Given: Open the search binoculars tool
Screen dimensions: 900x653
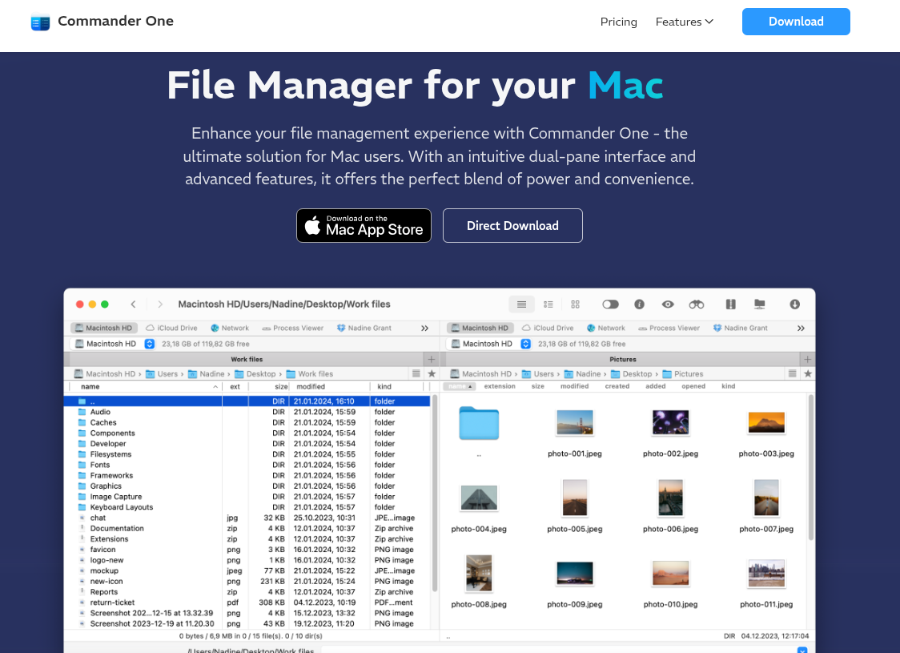Looking at the screenshot, I should [x=695, y=304].
